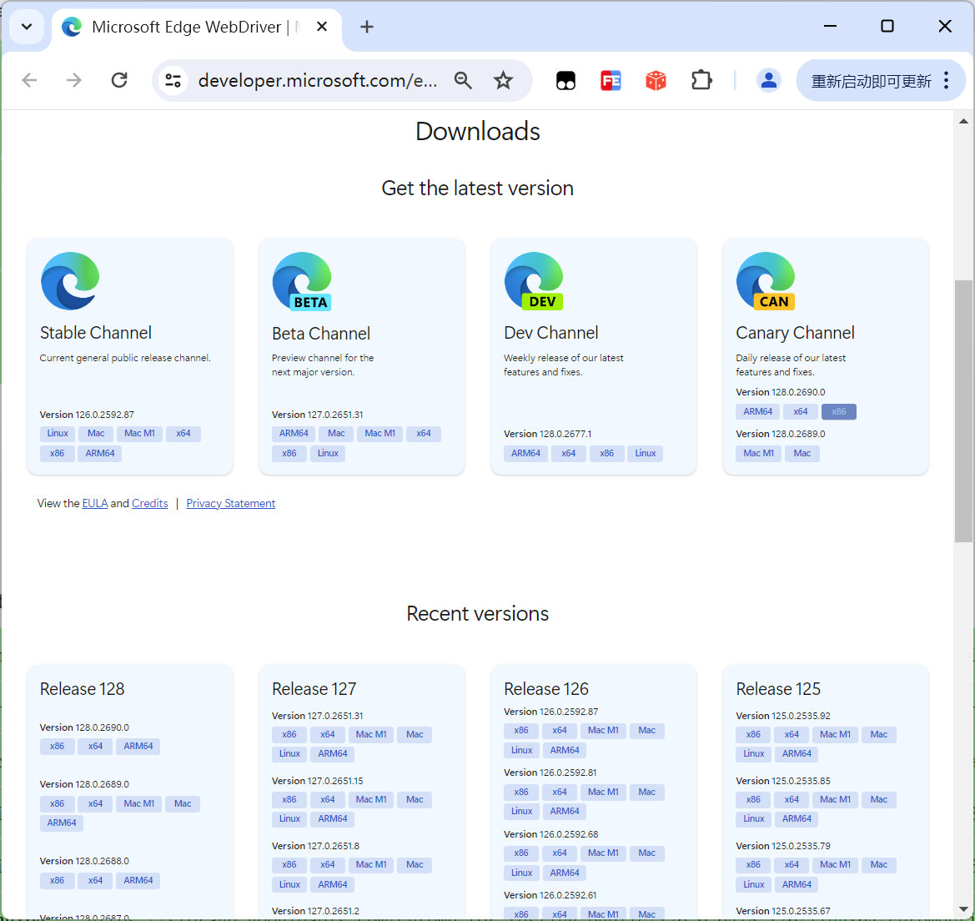Expand the tab search dropdown arrow
The width and height of the screenshot is (975, 921).
tap(27, 27)
